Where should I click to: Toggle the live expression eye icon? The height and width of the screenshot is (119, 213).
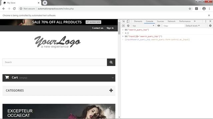pyautogui.click(x=159, y=26)
